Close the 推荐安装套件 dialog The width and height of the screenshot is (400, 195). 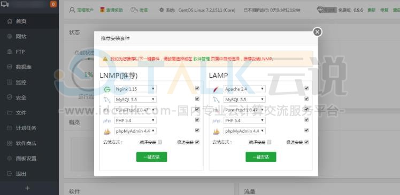coord(317,32)
